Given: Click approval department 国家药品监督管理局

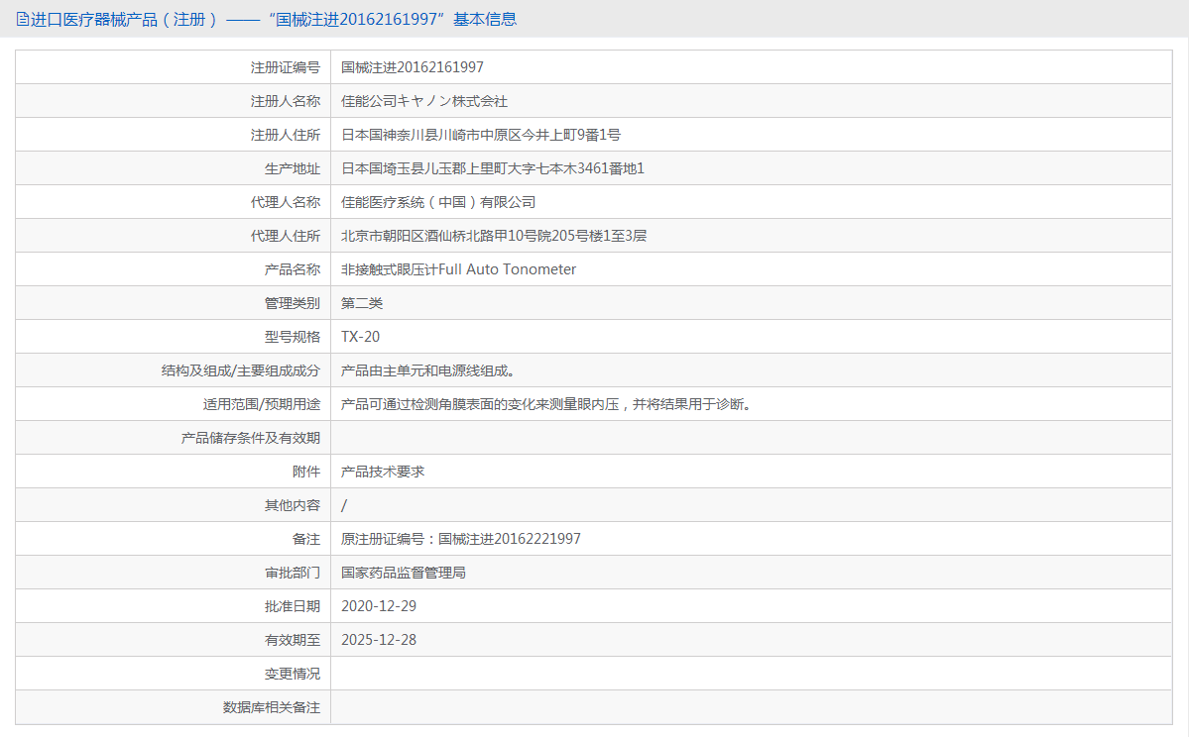Looking at the screenshot, I should (403, 573).
